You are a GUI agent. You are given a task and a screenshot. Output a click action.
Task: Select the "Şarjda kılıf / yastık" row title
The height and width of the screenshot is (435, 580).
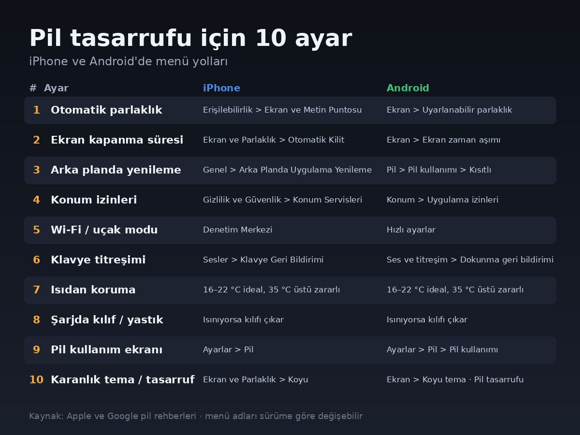click(x=107, y=320)
